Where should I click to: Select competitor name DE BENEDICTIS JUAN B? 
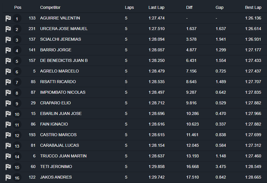point(64,60)
